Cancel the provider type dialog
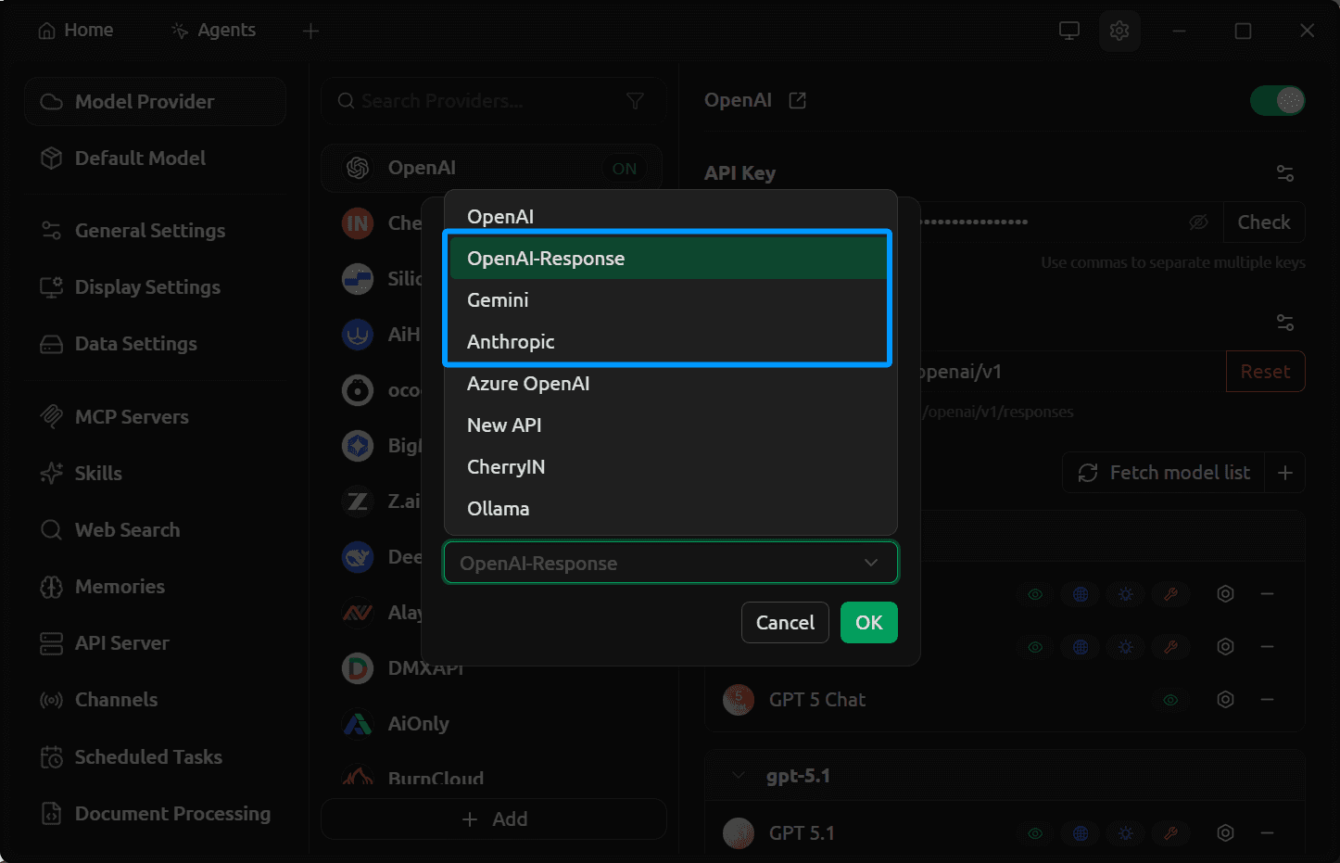 (x=785, y=623)
